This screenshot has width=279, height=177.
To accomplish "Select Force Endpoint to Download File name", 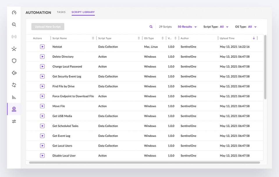I will tap(73, 96).
